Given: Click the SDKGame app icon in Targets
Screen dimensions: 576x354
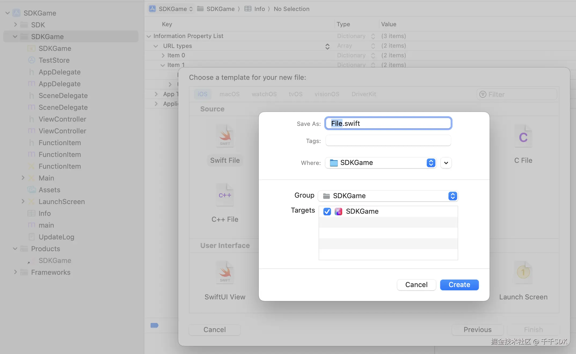Looking at the screenshot, I should point(338,212).
